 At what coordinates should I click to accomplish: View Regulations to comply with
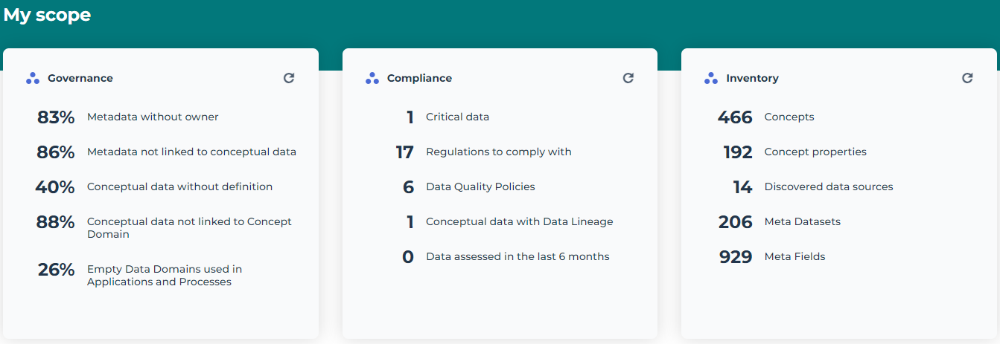[498, 152]
